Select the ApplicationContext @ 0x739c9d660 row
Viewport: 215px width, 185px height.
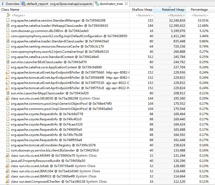tap(105, 67)
